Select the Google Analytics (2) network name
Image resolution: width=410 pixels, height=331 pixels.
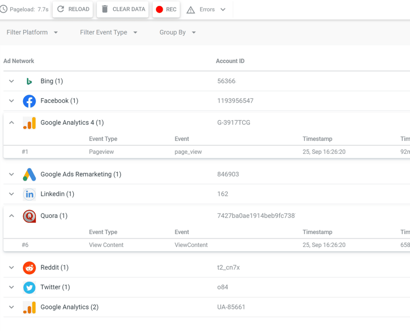(x=70, y=307)
